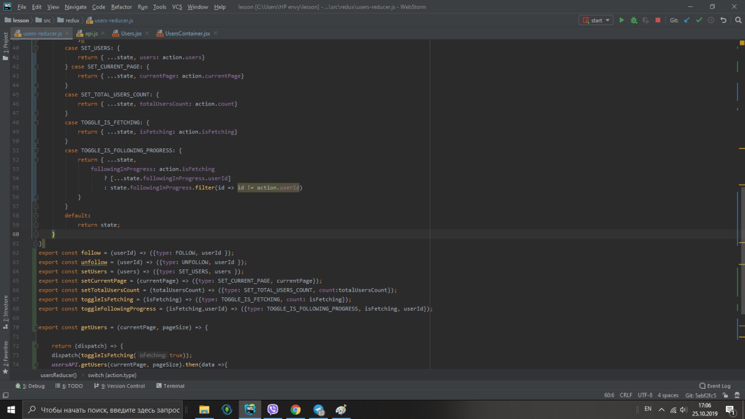Open Viber from the Windows taskbar
Viewport: 745px width, 419px height.
click(x=272, y=409)
